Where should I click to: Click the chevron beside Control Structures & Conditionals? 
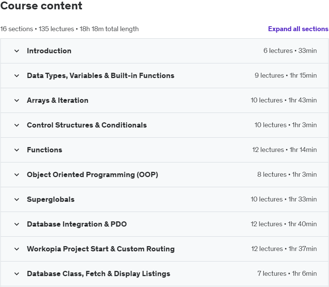point(17,125)
